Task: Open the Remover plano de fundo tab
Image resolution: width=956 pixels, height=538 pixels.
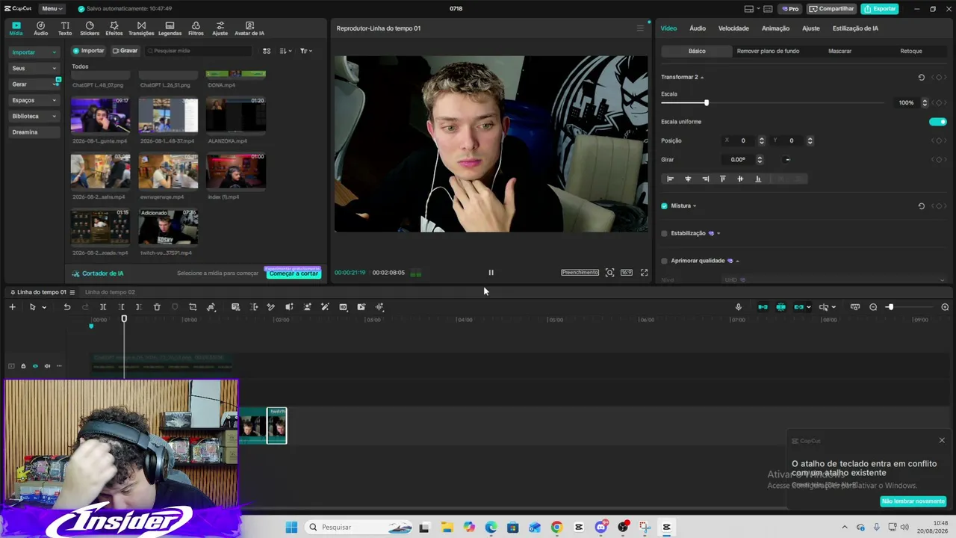Action: coord(768,51)
